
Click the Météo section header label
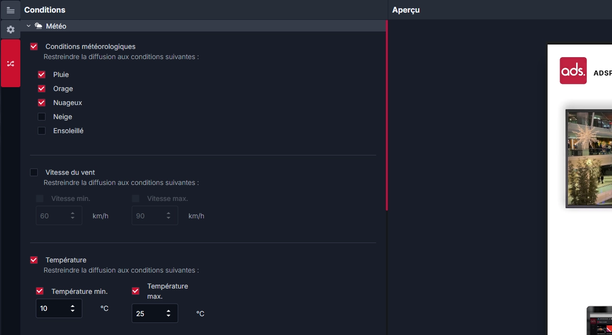pos(56,26)
